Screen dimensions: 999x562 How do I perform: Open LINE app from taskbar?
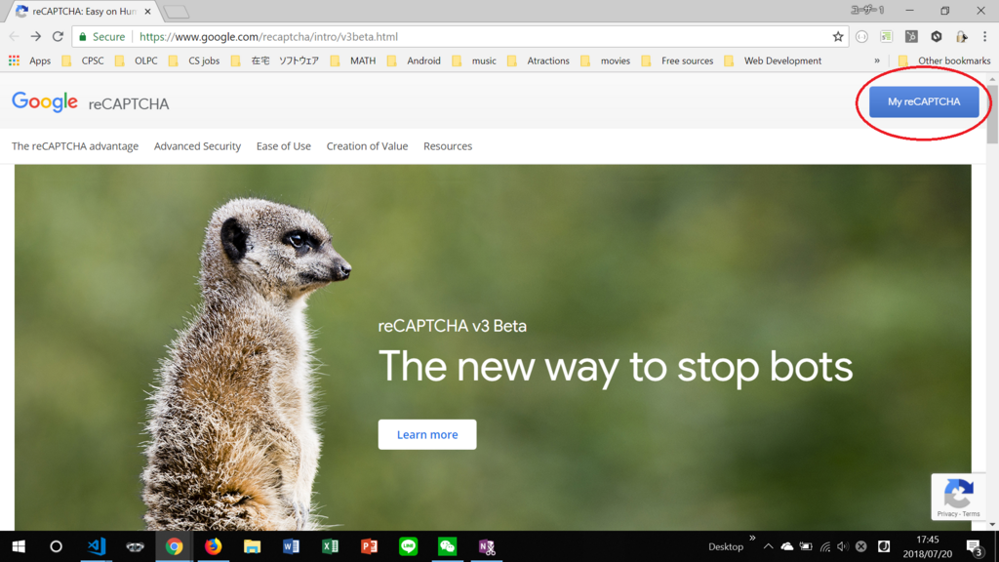[408, 546]
